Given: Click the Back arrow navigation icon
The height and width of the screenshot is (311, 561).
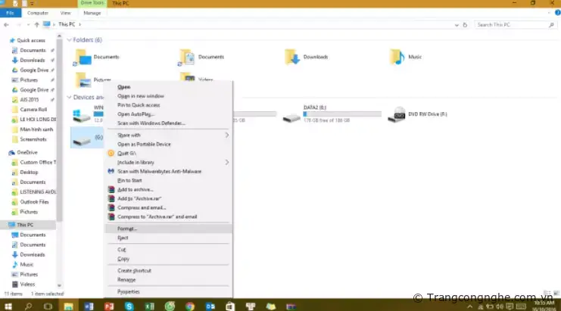Looking at the screenshot, I should pyautogui.click(x=7, y=25).
